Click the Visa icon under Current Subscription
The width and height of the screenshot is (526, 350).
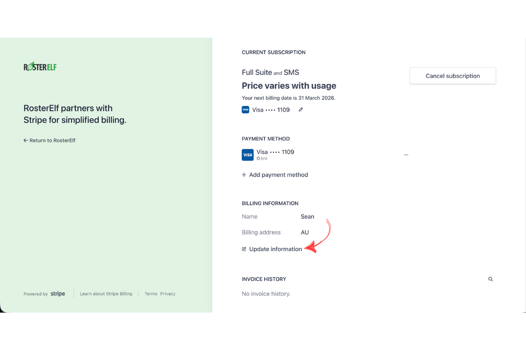[x=245, y=109]
